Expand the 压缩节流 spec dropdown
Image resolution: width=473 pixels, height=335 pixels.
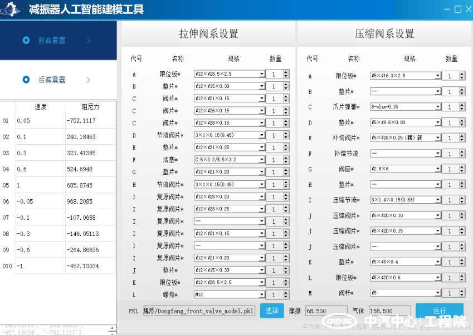tap(437, 200)
